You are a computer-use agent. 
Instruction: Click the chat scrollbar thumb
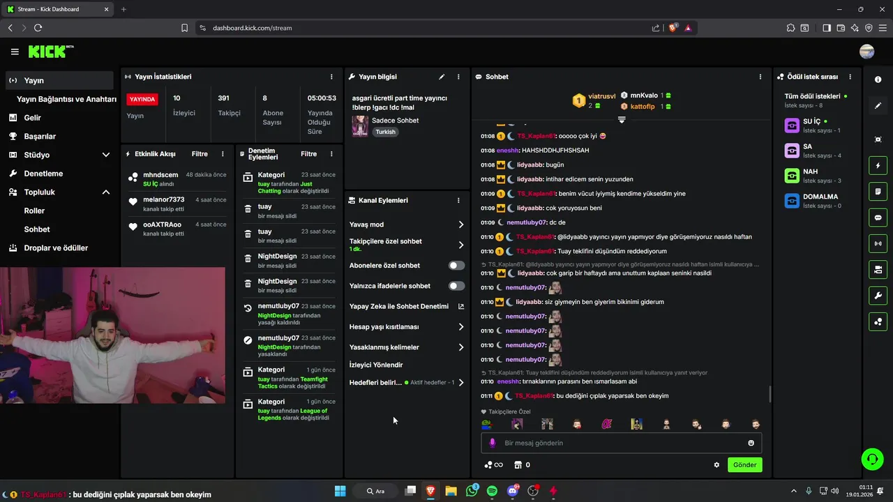pos(770,394)
